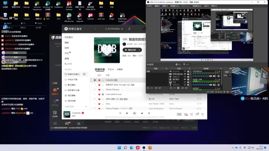This screenshot has height=151, width=269.
Task: Add a new source in OBS
Action: [x=171, y=88]
